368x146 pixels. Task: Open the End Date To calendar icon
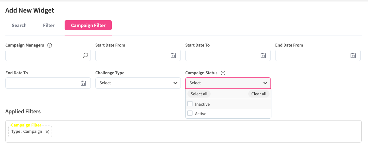coord(83,83)
